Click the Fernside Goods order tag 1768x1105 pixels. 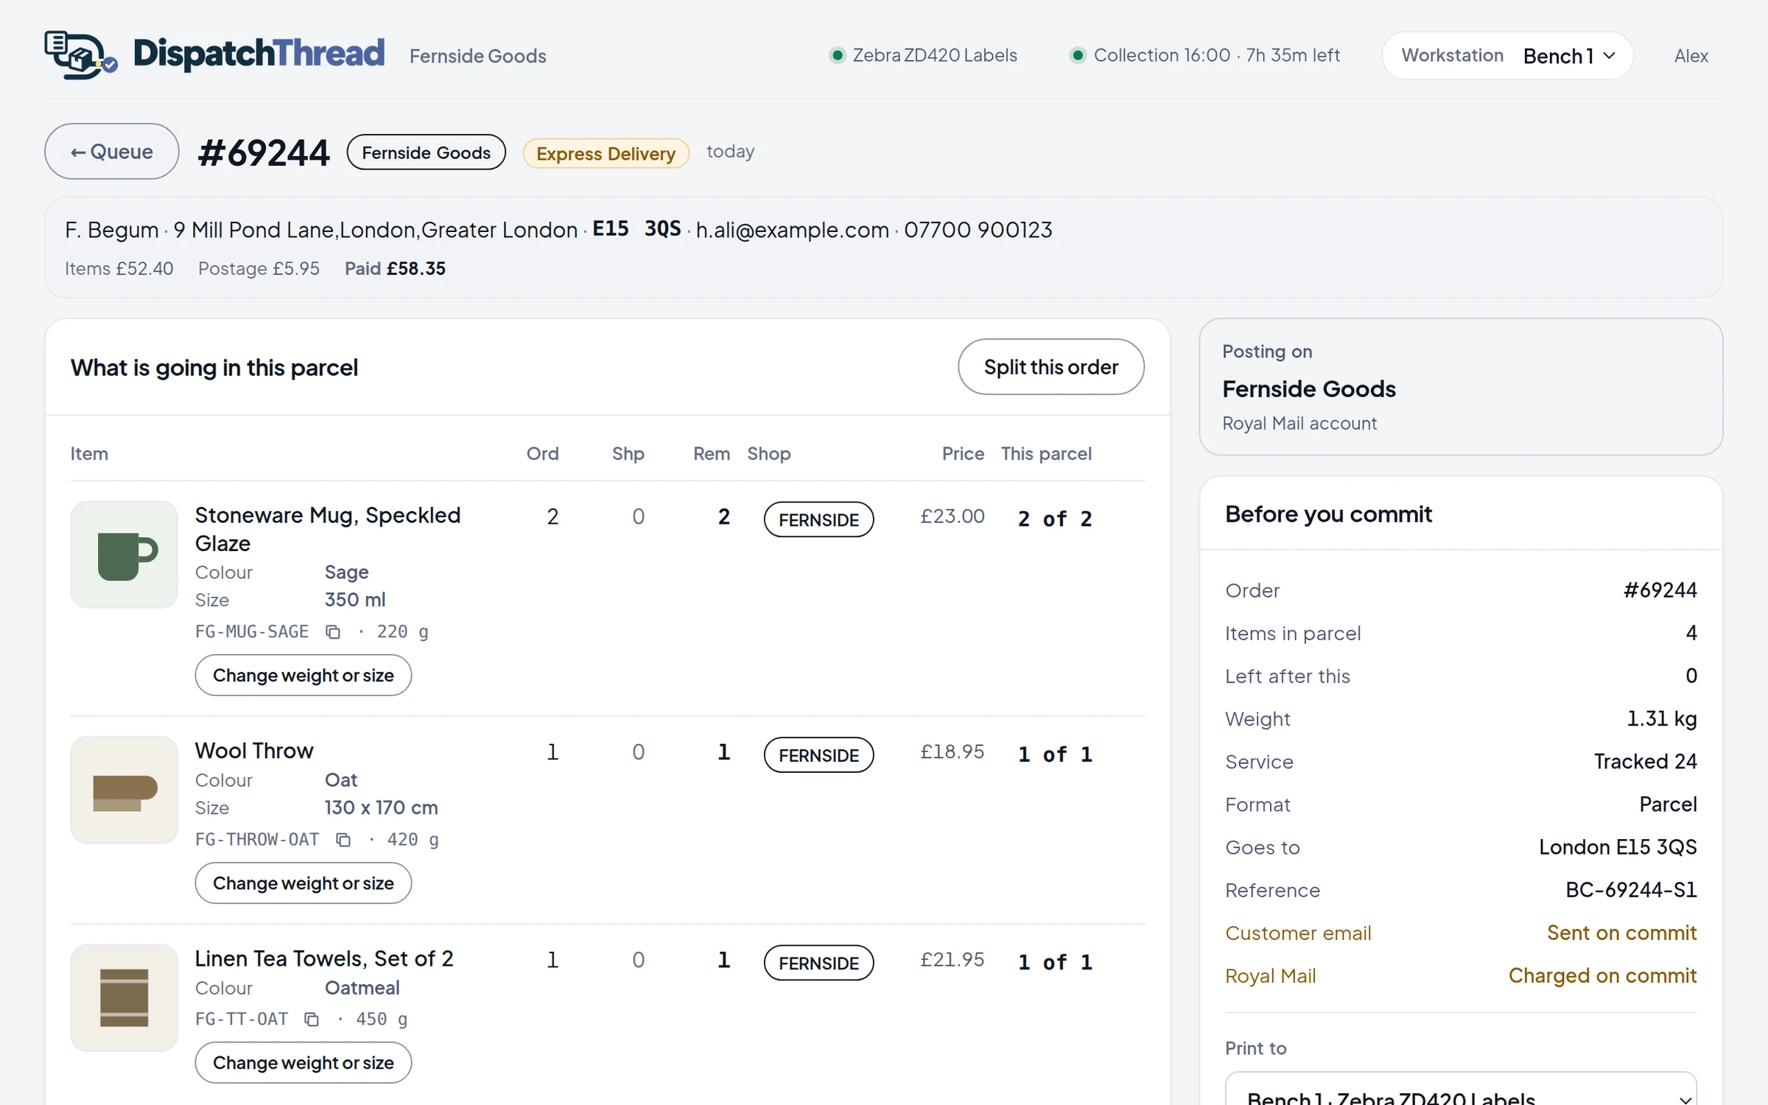click(426, 152)
